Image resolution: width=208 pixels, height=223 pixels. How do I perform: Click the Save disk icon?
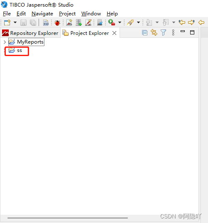(x=24, y=22)
